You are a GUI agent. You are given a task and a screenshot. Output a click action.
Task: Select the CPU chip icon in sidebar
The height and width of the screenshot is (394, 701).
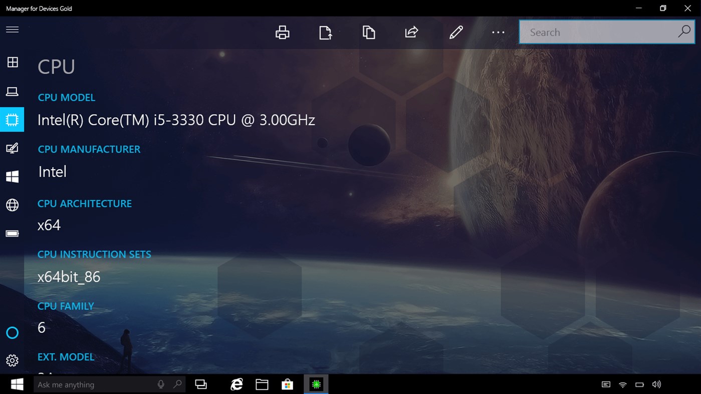12,119
